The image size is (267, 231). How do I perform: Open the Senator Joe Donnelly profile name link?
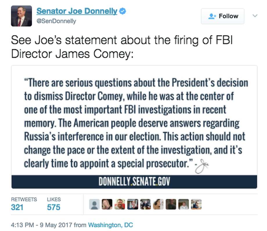tap(77, 11)
